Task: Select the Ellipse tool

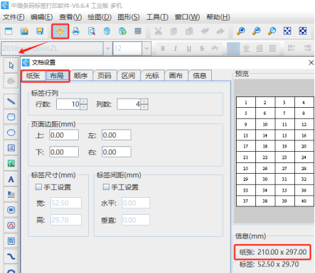Action: tap(11, 133)
